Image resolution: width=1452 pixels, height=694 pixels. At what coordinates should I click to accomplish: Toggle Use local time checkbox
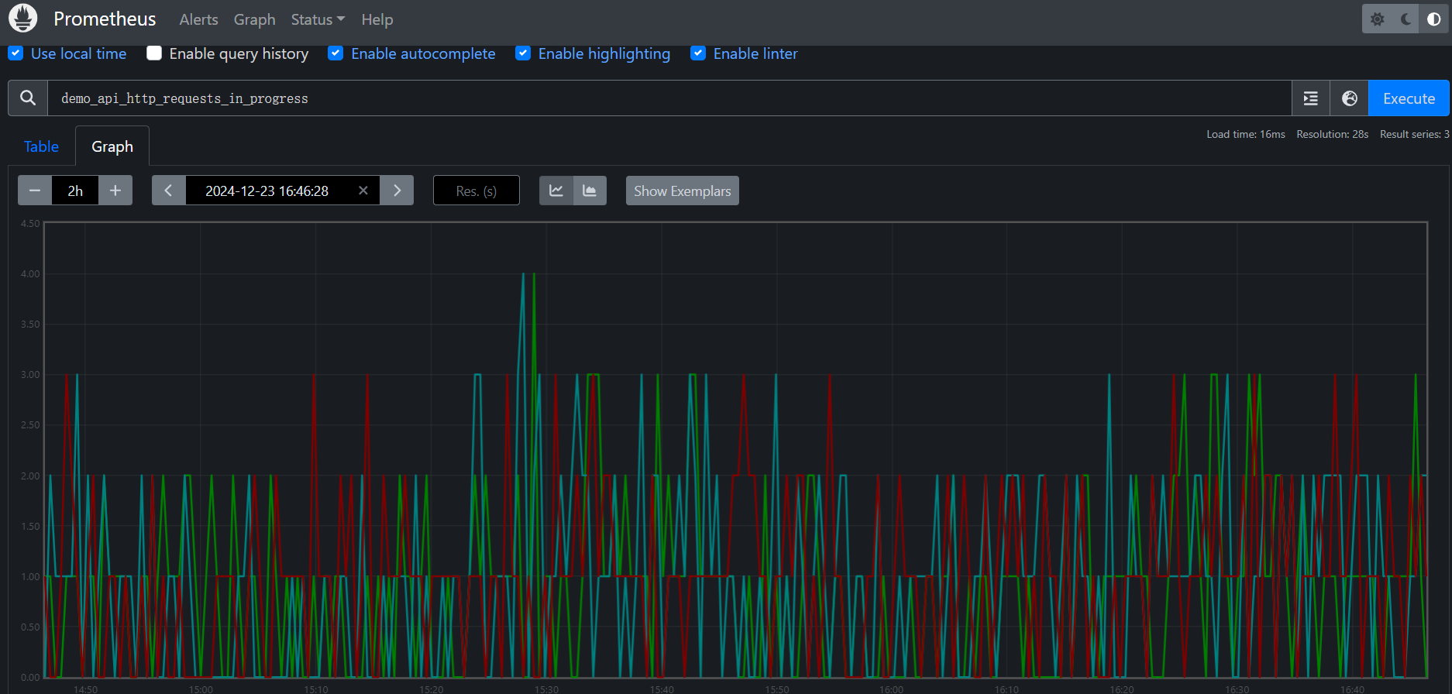15,53
